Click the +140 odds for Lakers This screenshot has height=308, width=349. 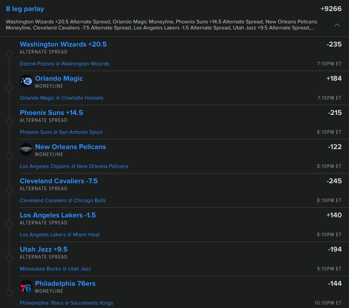[334, 215]
